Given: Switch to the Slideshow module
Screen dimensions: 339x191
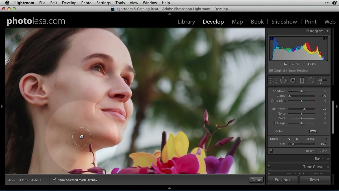Looking at the screenshot, I should point(284,22).
